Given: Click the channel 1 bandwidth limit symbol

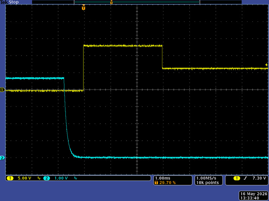Looking at the screenshot, I should pos(39,178).
